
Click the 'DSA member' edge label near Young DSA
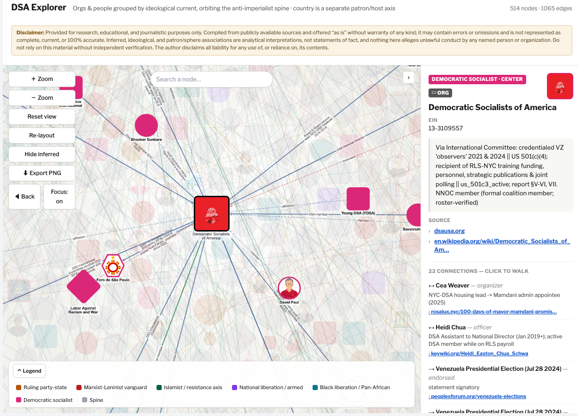(x=318, y=214)
